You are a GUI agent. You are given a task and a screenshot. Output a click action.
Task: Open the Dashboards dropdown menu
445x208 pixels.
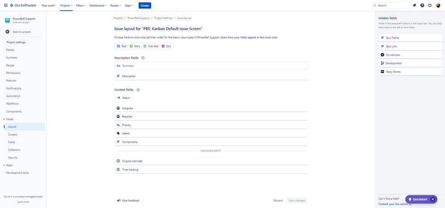point(98,5)
